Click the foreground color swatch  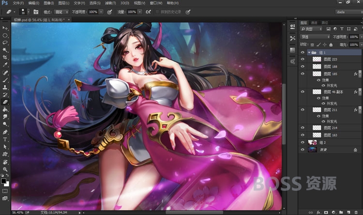(x=3, y=181)
